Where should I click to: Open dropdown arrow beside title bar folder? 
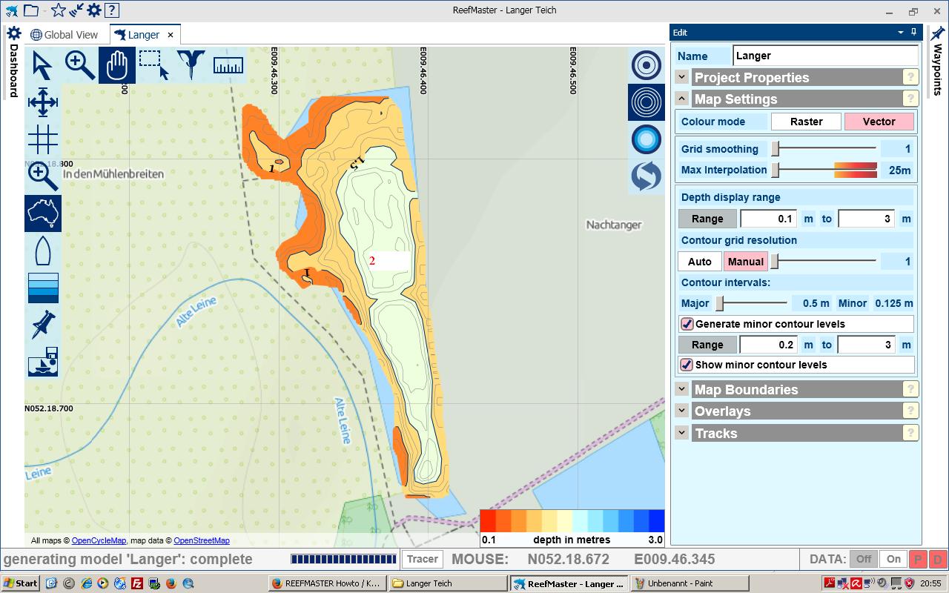pyautogui.click(x=44, y=11)
